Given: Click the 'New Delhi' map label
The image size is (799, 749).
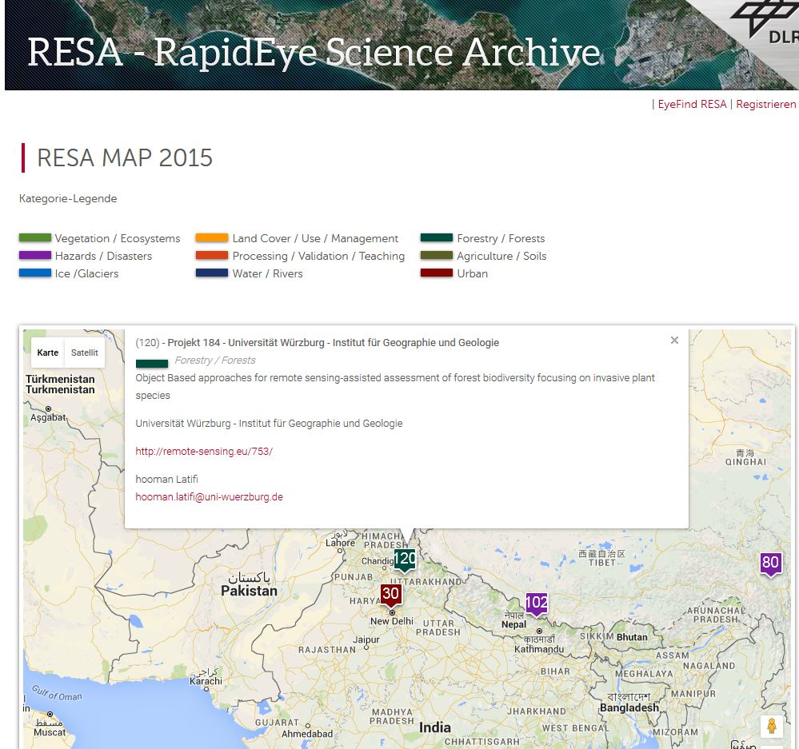Looking at the screenshot, I should tap(392, 621).
